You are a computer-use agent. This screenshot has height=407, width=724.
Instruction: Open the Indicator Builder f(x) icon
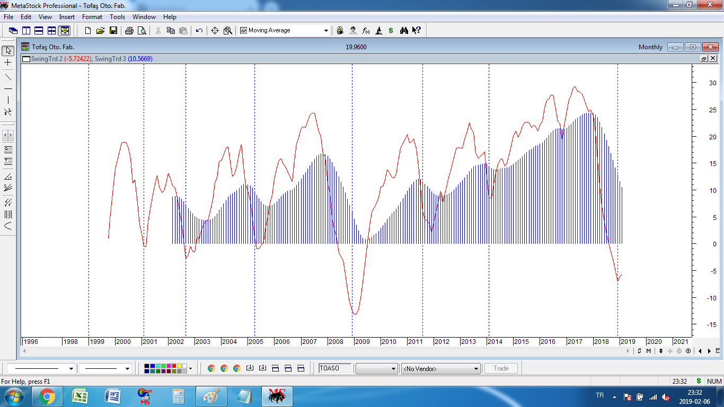[x=366, y=31]
